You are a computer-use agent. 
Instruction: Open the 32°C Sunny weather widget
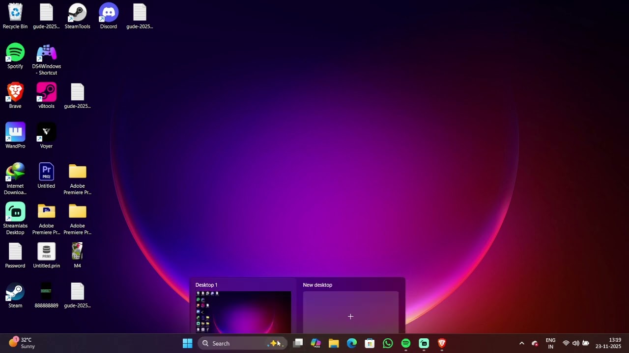pos(22,343)
